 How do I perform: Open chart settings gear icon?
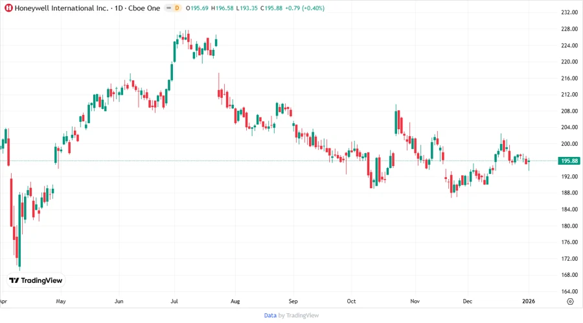[570, 302]
